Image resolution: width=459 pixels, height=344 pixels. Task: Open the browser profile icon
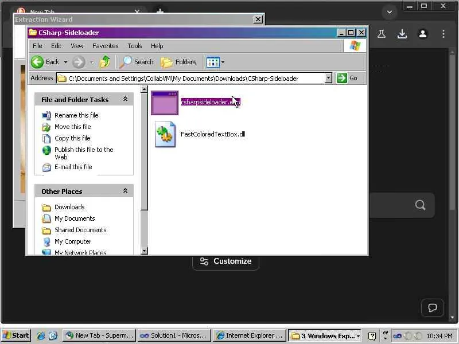(x=423, y=34)
